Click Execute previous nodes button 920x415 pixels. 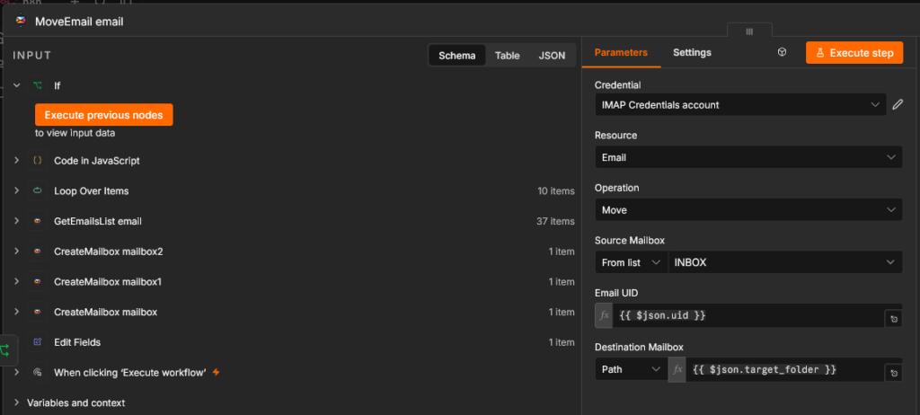(x=104, y=115)
